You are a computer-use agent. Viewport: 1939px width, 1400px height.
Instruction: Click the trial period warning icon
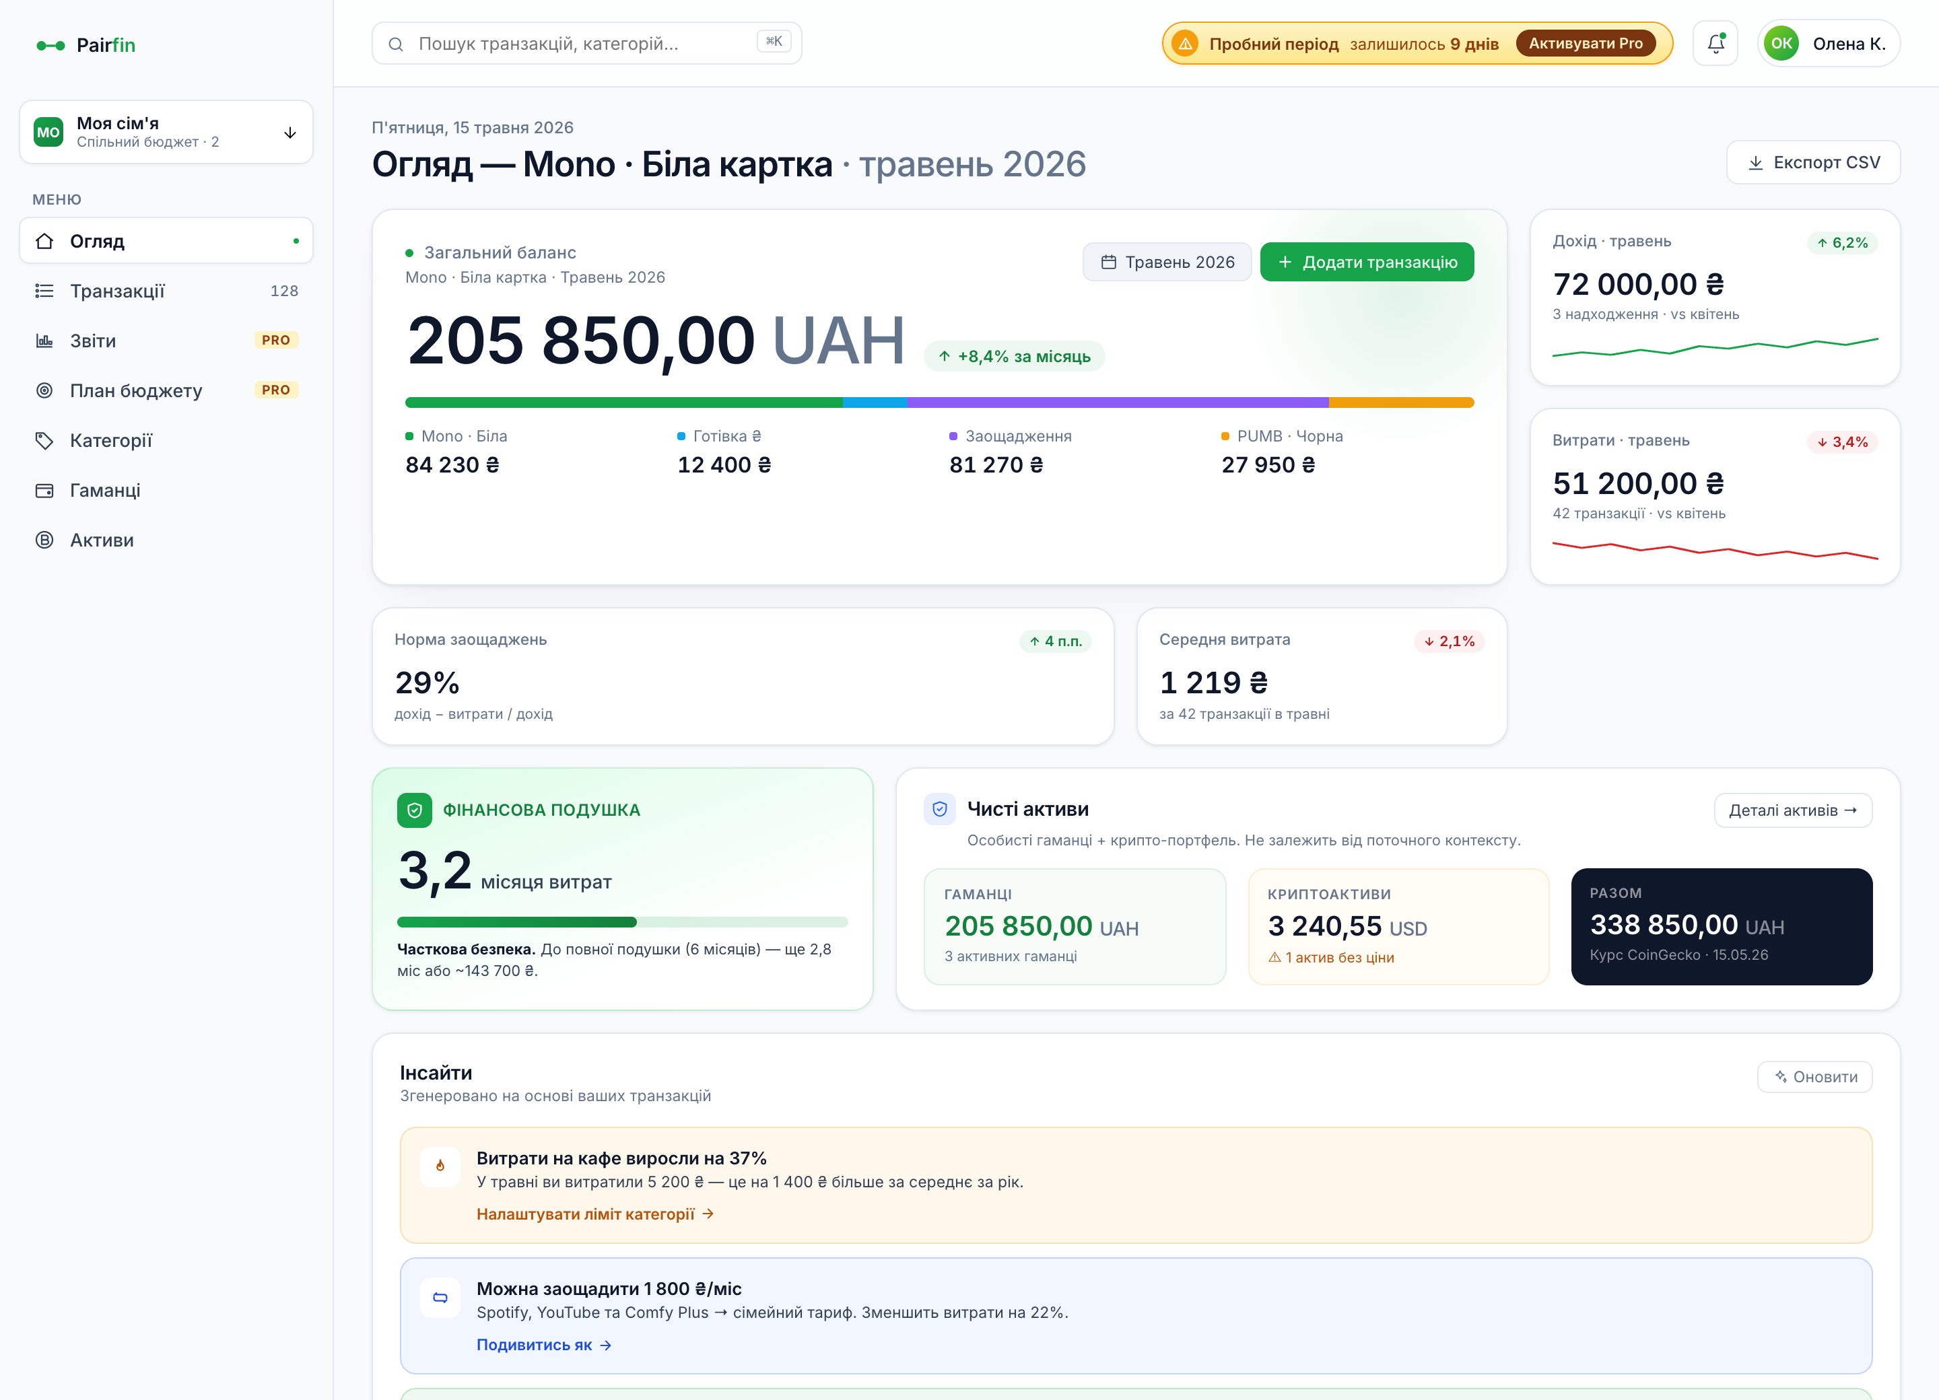pos(1185,44)
